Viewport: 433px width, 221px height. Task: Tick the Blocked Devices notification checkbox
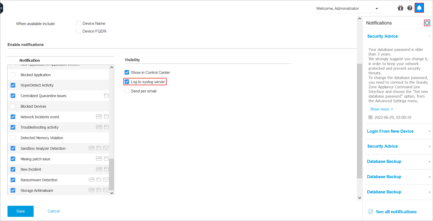[13, 106]
